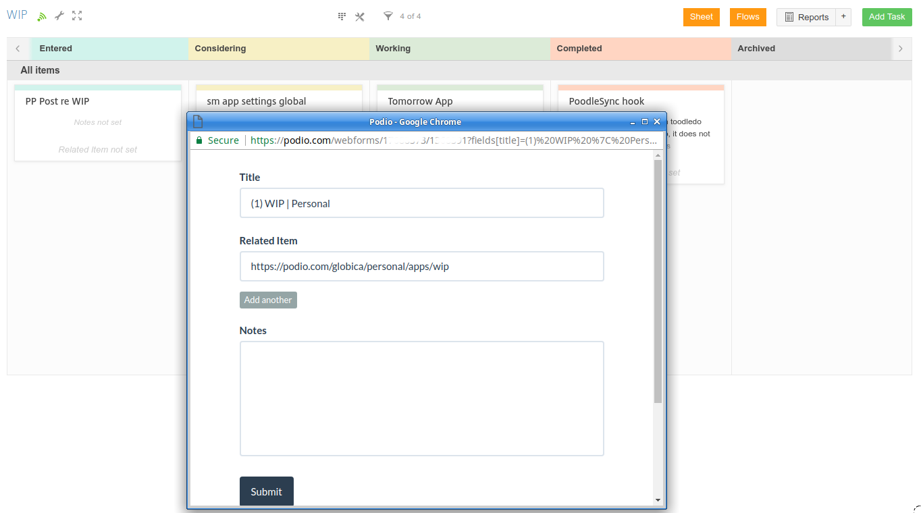Toggle the fullscreen expand icon

click(x=77, y=16)
